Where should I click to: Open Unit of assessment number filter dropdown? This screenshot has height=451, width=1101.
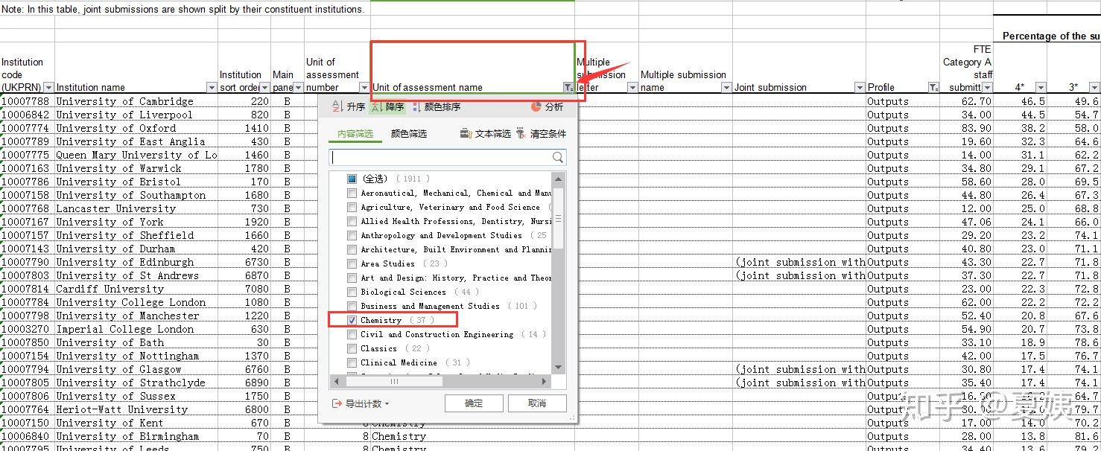coord(364,88)
